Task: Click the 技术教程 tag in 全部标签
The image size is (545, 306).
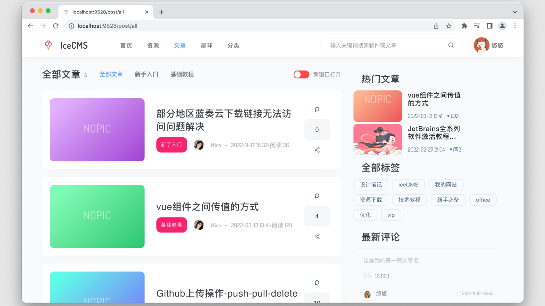Action: (409, 200)
